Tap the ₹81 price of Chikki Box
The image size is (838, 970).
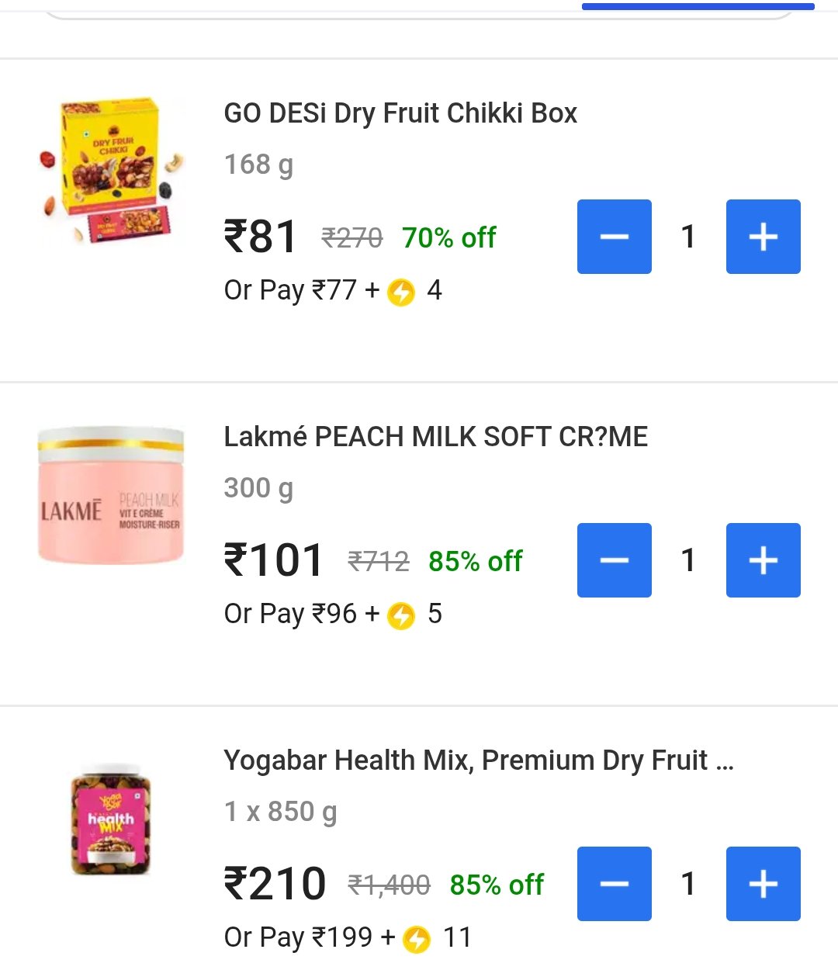(261, 237)
